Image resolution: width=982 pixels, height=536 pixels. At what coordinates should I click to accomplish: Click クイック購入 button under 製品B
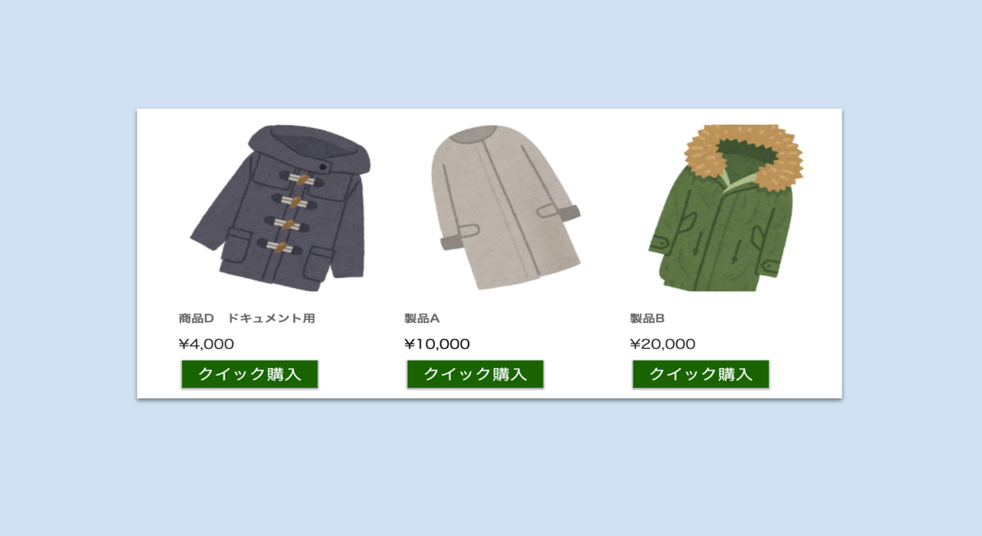click(701, 374)
